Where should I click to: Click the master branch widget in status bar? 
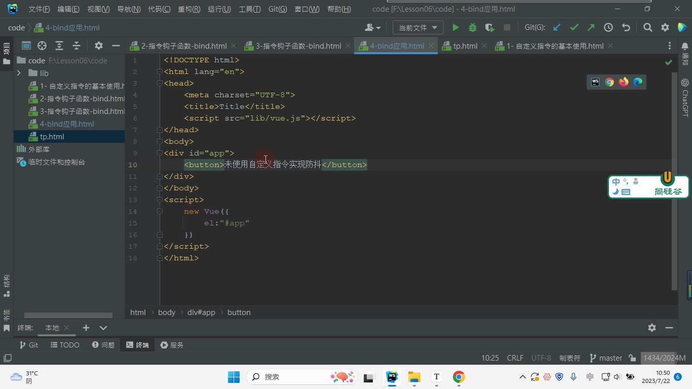pyautogui.click(x=606, y=358)
